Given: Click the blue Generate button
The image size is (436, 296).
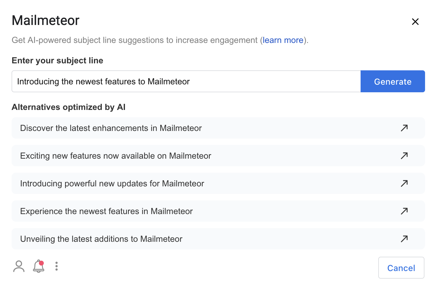Looking at the screenshot, I should tap(393, 81).
